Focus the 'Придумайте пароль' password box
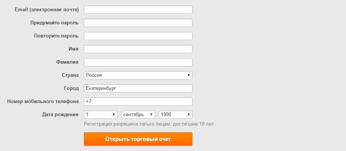Screen dimensions: 346x151 pyautogui.click(x=138, y=23)
